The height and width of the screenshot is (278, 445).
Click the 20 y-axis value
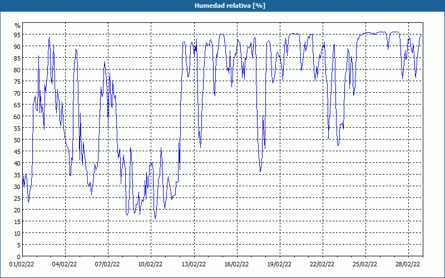point(17,210)
